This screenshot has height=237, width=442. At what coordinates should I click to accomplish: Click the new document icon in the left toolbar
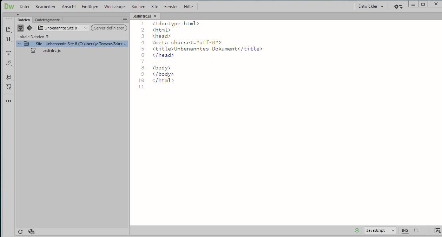pyautogui.click(x=8, y=30)
